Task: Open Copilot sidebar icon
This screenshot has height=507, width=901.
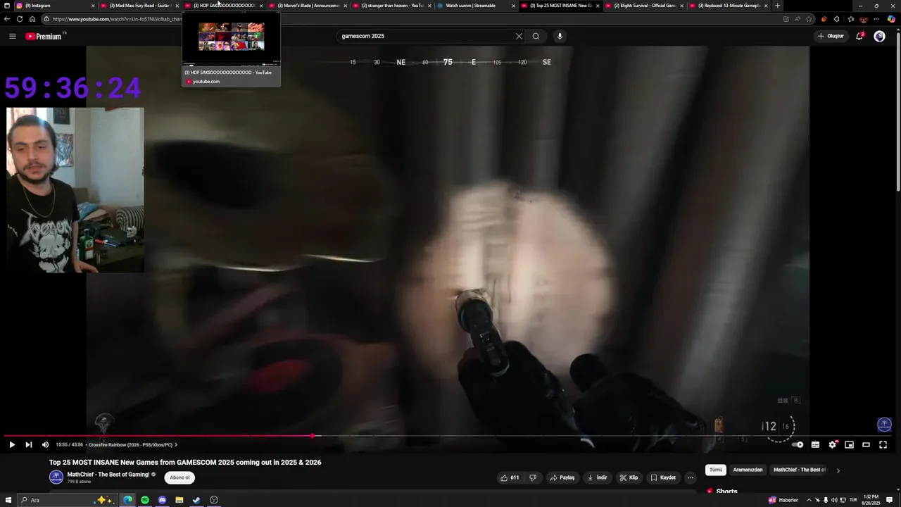Action: click(891, 19)
